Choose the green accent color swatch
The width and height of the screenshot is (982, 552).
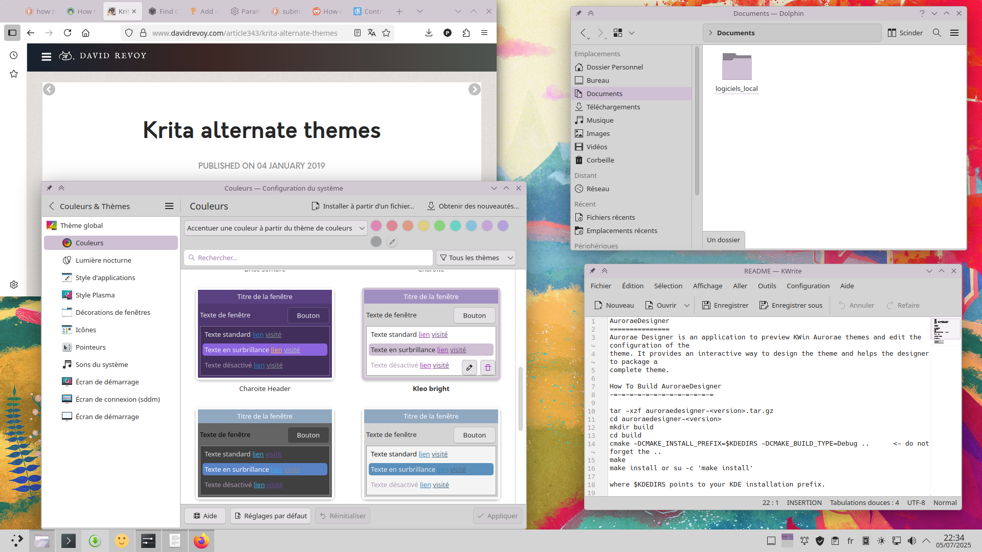point(439,225)
